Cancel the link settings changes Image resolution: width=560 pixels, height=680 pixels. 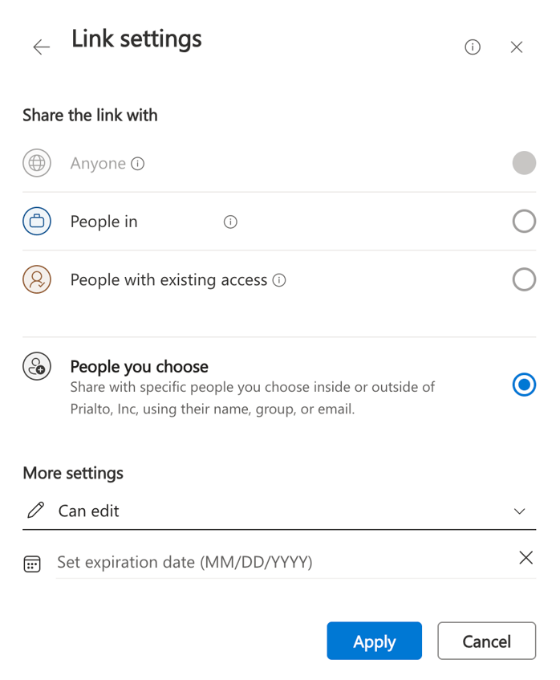click(x=486, y=641)
